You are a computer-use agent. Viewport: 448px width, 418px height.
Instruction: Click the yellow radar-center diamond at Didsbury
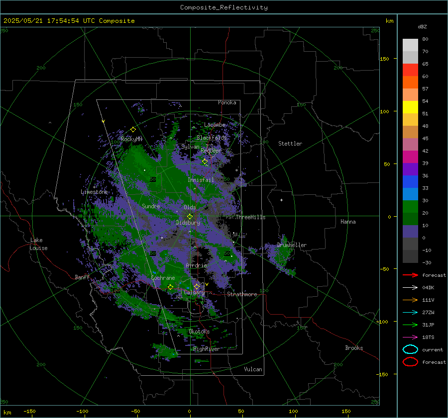click(190, 217)
